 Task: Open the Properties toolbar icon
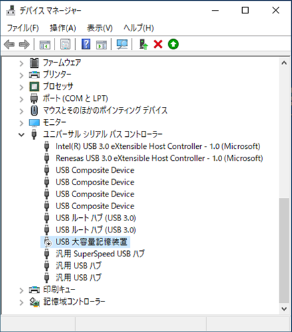click(65, 44)
